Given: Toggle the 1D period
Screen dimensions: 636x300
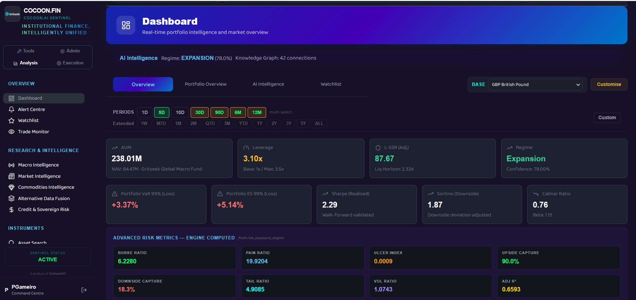Looking at the screenshot, I should 145,112.
